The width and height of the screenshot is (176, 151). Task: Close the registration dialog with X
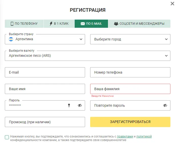tap(172, 4)
